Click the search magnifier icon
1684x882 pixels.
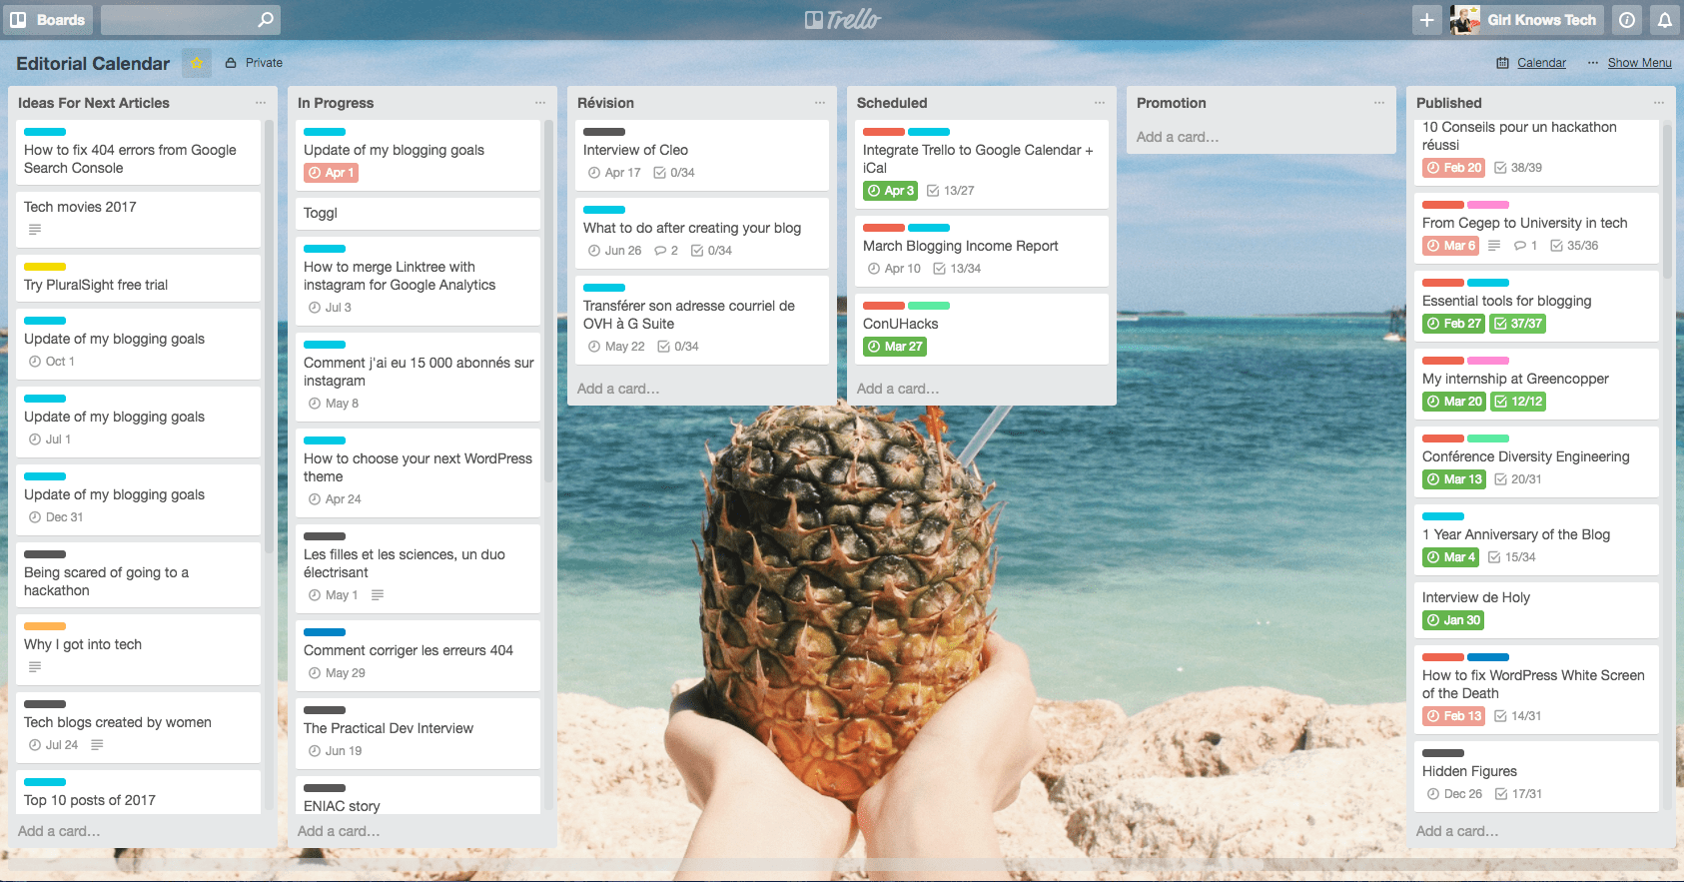click(265, 20)
